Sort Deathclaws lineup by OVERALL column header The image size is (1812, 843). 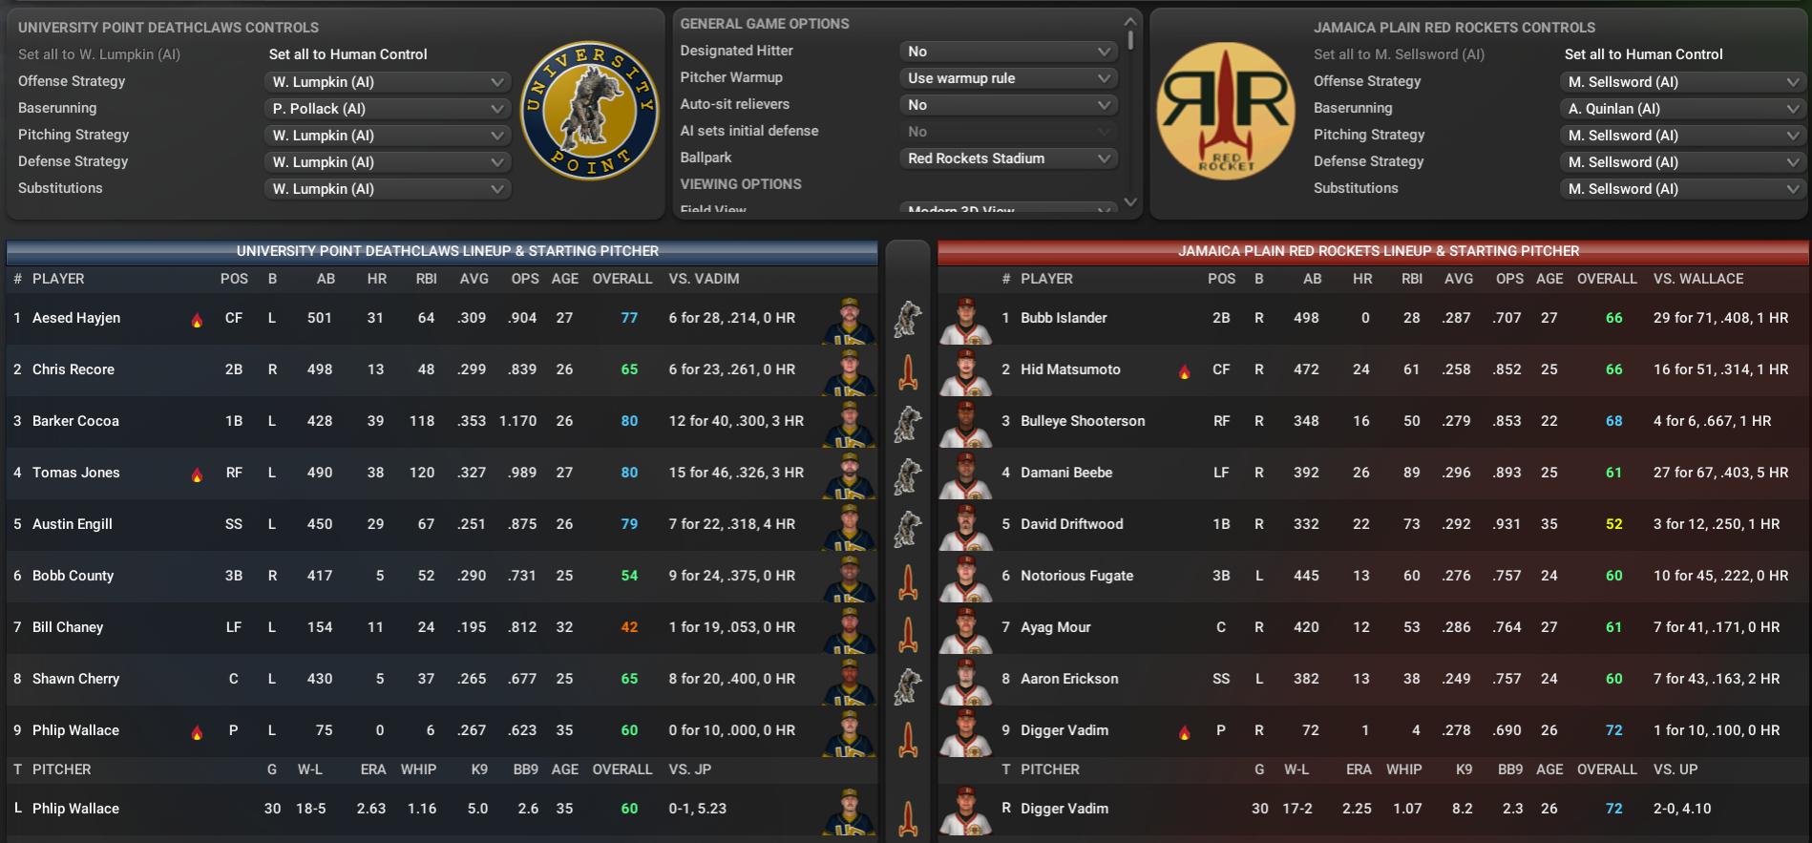tap(622, 279)
